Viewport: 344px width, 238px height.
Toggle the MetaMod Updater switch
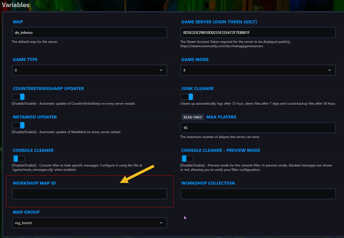(18, 125)
